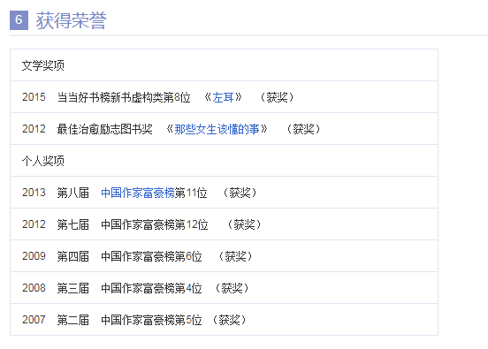Viewport: 488px width, 349px height.
Task: Open the 那些女生该懂的事 link
Action: tap(217, 129)
